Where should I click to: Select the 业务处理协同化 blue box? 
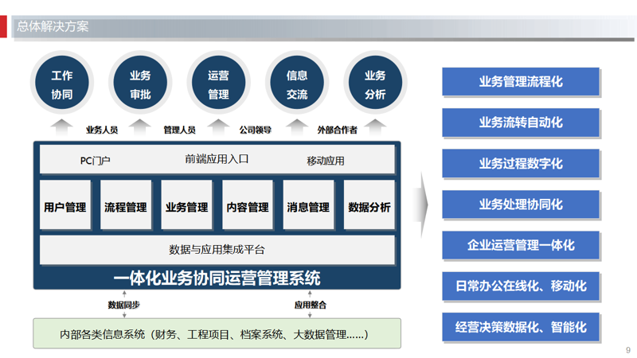[x=521, y=204]
